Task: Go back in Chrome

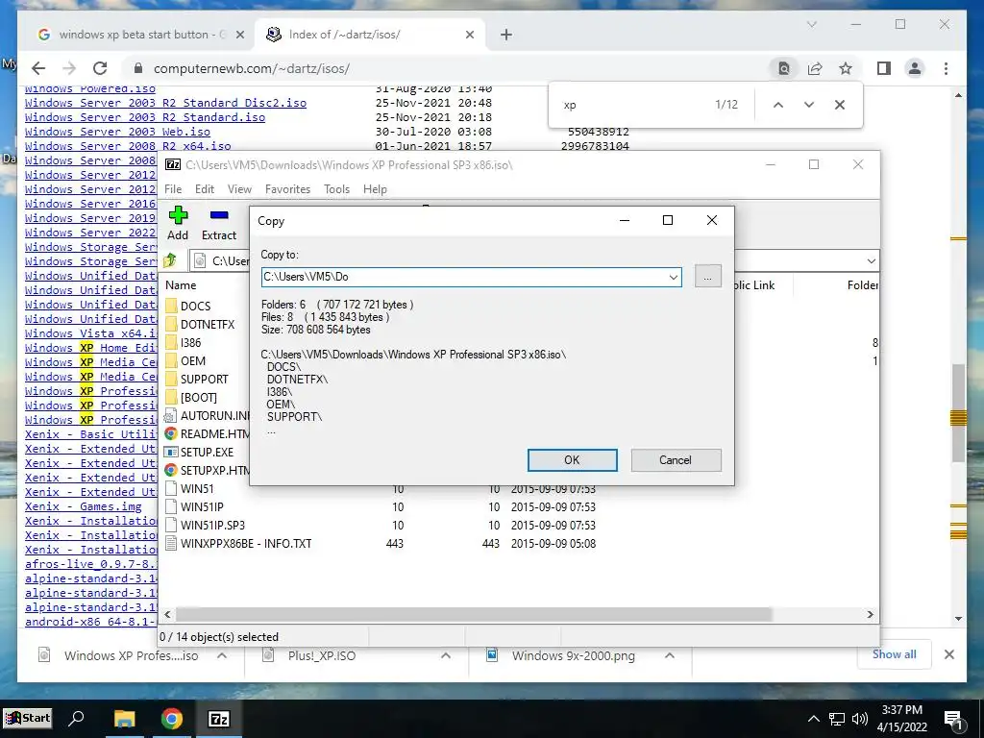Action: coord(38,68)
